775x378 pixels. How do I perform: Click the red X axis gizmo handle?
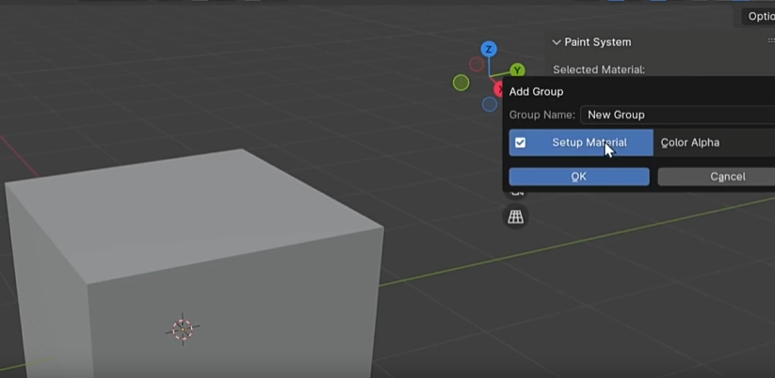pos(500,88)
